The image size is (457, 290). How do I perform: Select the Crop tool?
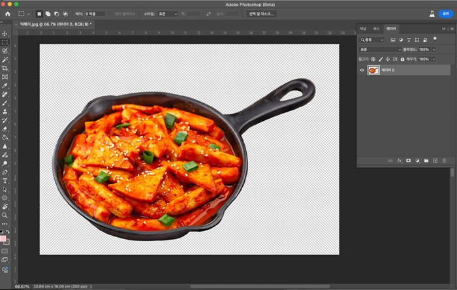click(5, 68)
